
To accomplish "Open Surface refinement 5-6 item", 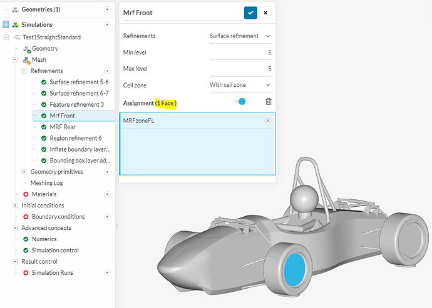I will coord(79,82).
